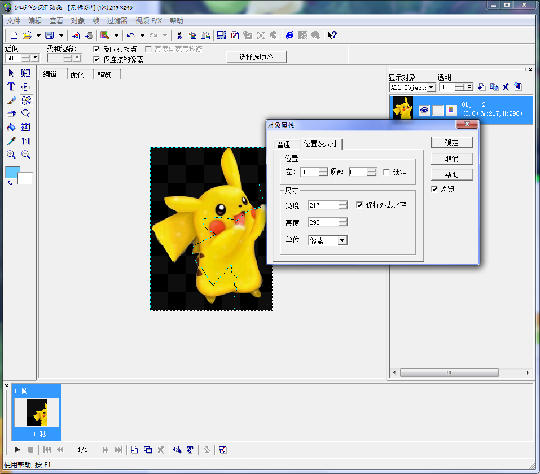
Task: Toggle the 浏览 preview checkbox
Action: [x=434, y=189]
